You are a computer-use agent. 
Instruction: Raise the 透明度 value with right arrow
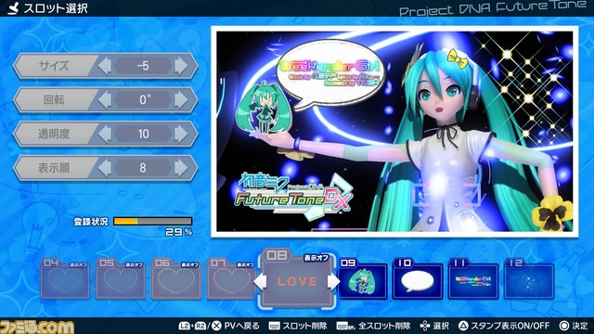[181, 134]
